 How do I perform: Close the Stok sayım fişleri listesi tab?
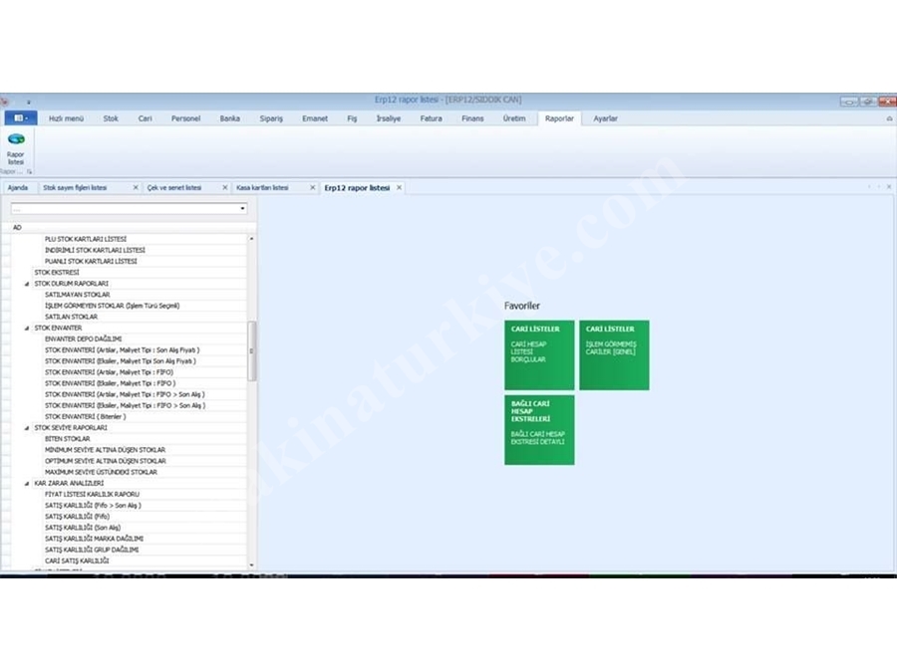pos(136,187)
